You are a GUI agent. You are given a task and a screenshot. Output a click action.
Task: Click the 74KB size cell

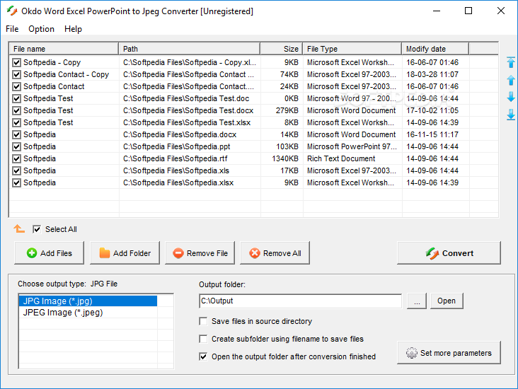click(289, 75)
